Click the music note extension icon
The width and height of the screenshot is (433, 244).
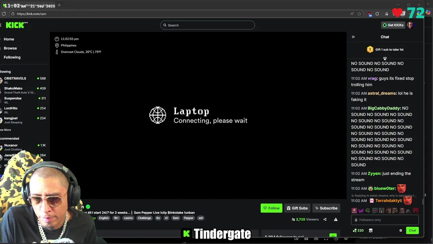387,14
